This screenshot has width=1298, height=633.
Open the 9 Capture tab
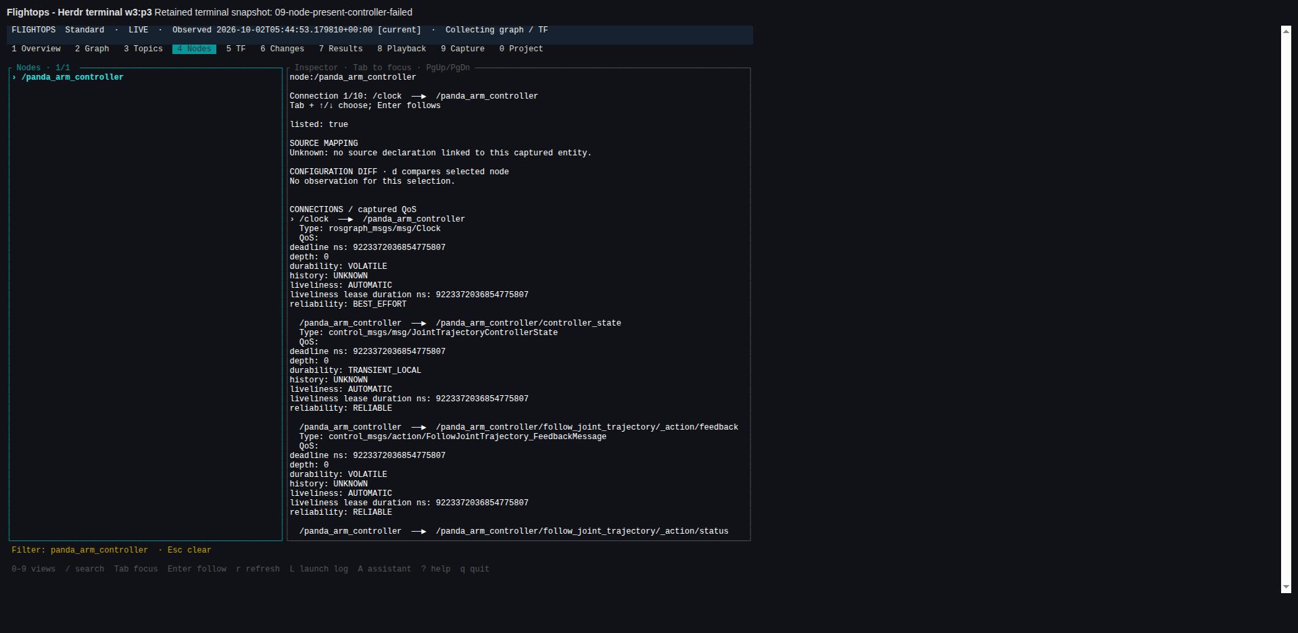click(x=462, y=49)
